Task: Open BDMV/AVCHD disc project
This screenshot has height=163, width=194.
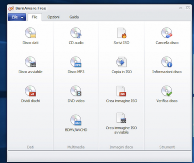Action: (x=76, y=123)
